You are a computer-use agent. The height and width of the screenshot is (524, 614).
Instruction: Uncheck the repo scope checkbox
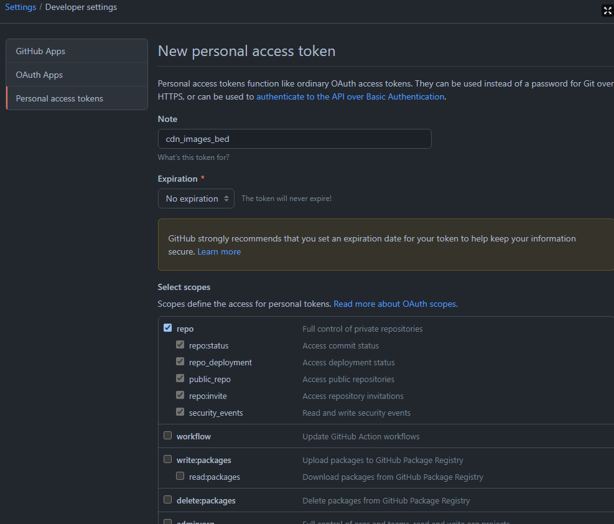click(x=167, y=328)
